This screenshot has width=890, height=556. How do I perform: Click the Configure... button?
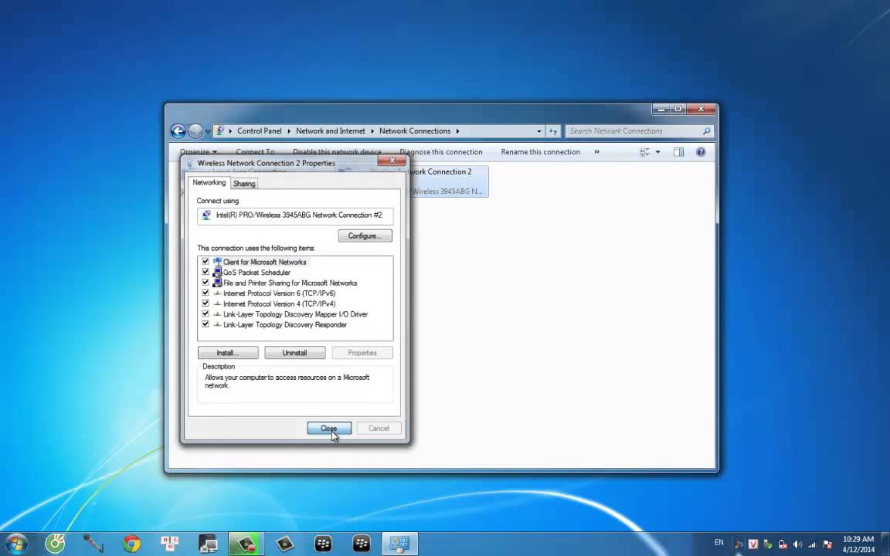[365, 236]
